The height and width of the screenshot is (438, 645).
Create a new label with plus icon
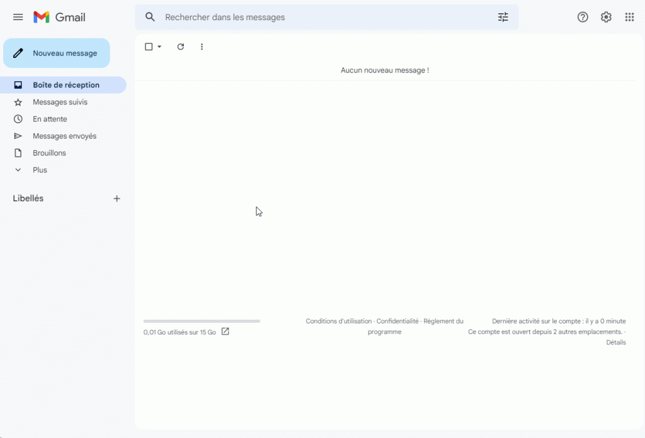tap(117, 199)
